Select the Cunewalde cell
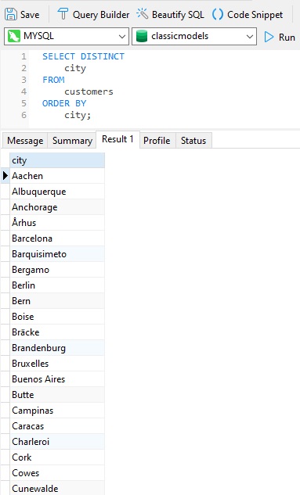Viewport: 300px width, 495px height. click(x=57, y=488)
